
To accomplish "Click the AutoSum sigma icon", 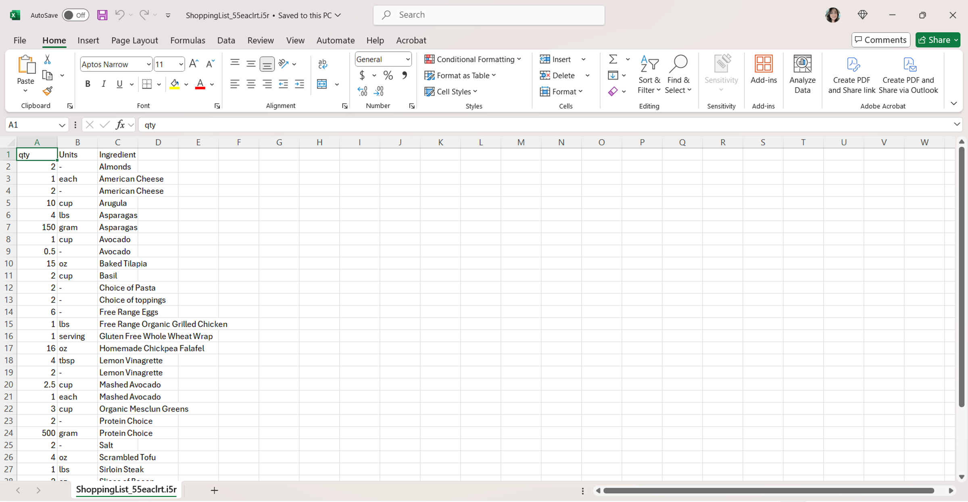I will point(613,59).
